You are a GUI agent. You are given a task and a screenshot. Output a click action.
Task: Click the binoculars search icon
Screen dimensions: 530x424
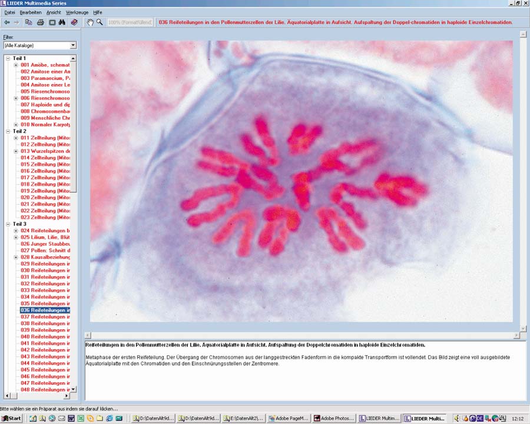point(62,22)
